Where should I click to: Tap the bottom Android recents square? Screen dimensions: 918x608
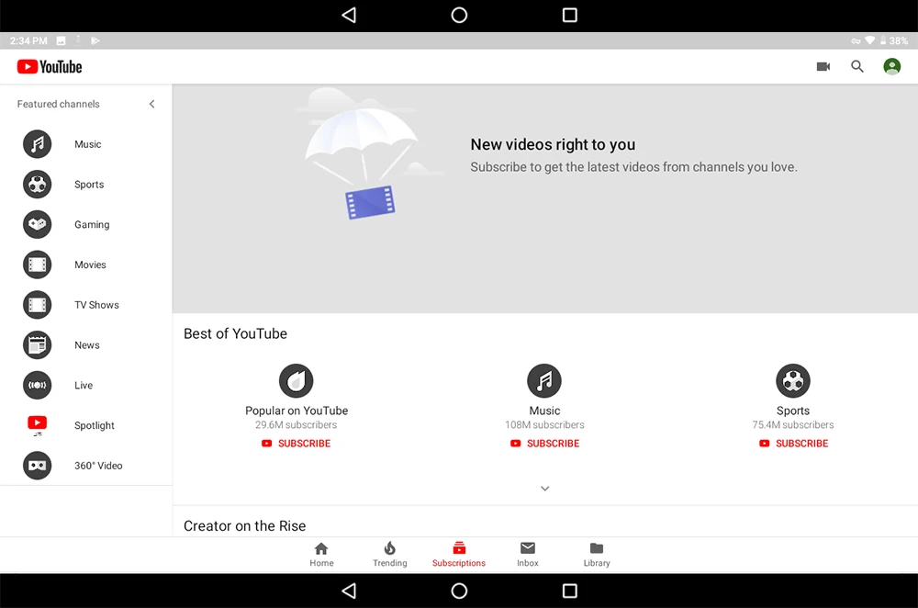(x=570, y=591)
